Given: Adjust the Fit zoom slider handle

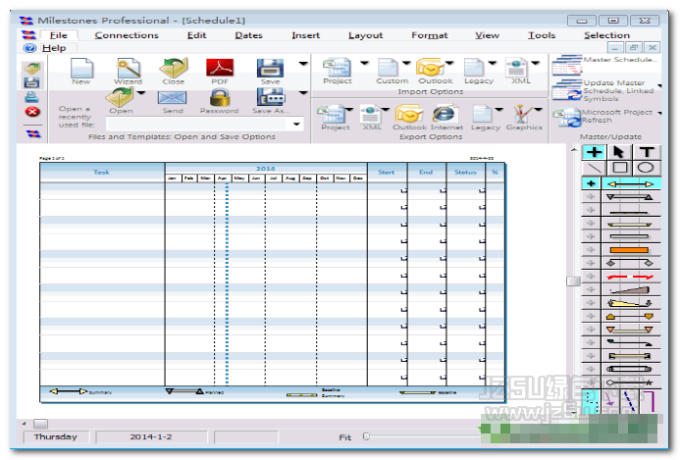Looking at the screenshot, I should click(x=366, y=436).
